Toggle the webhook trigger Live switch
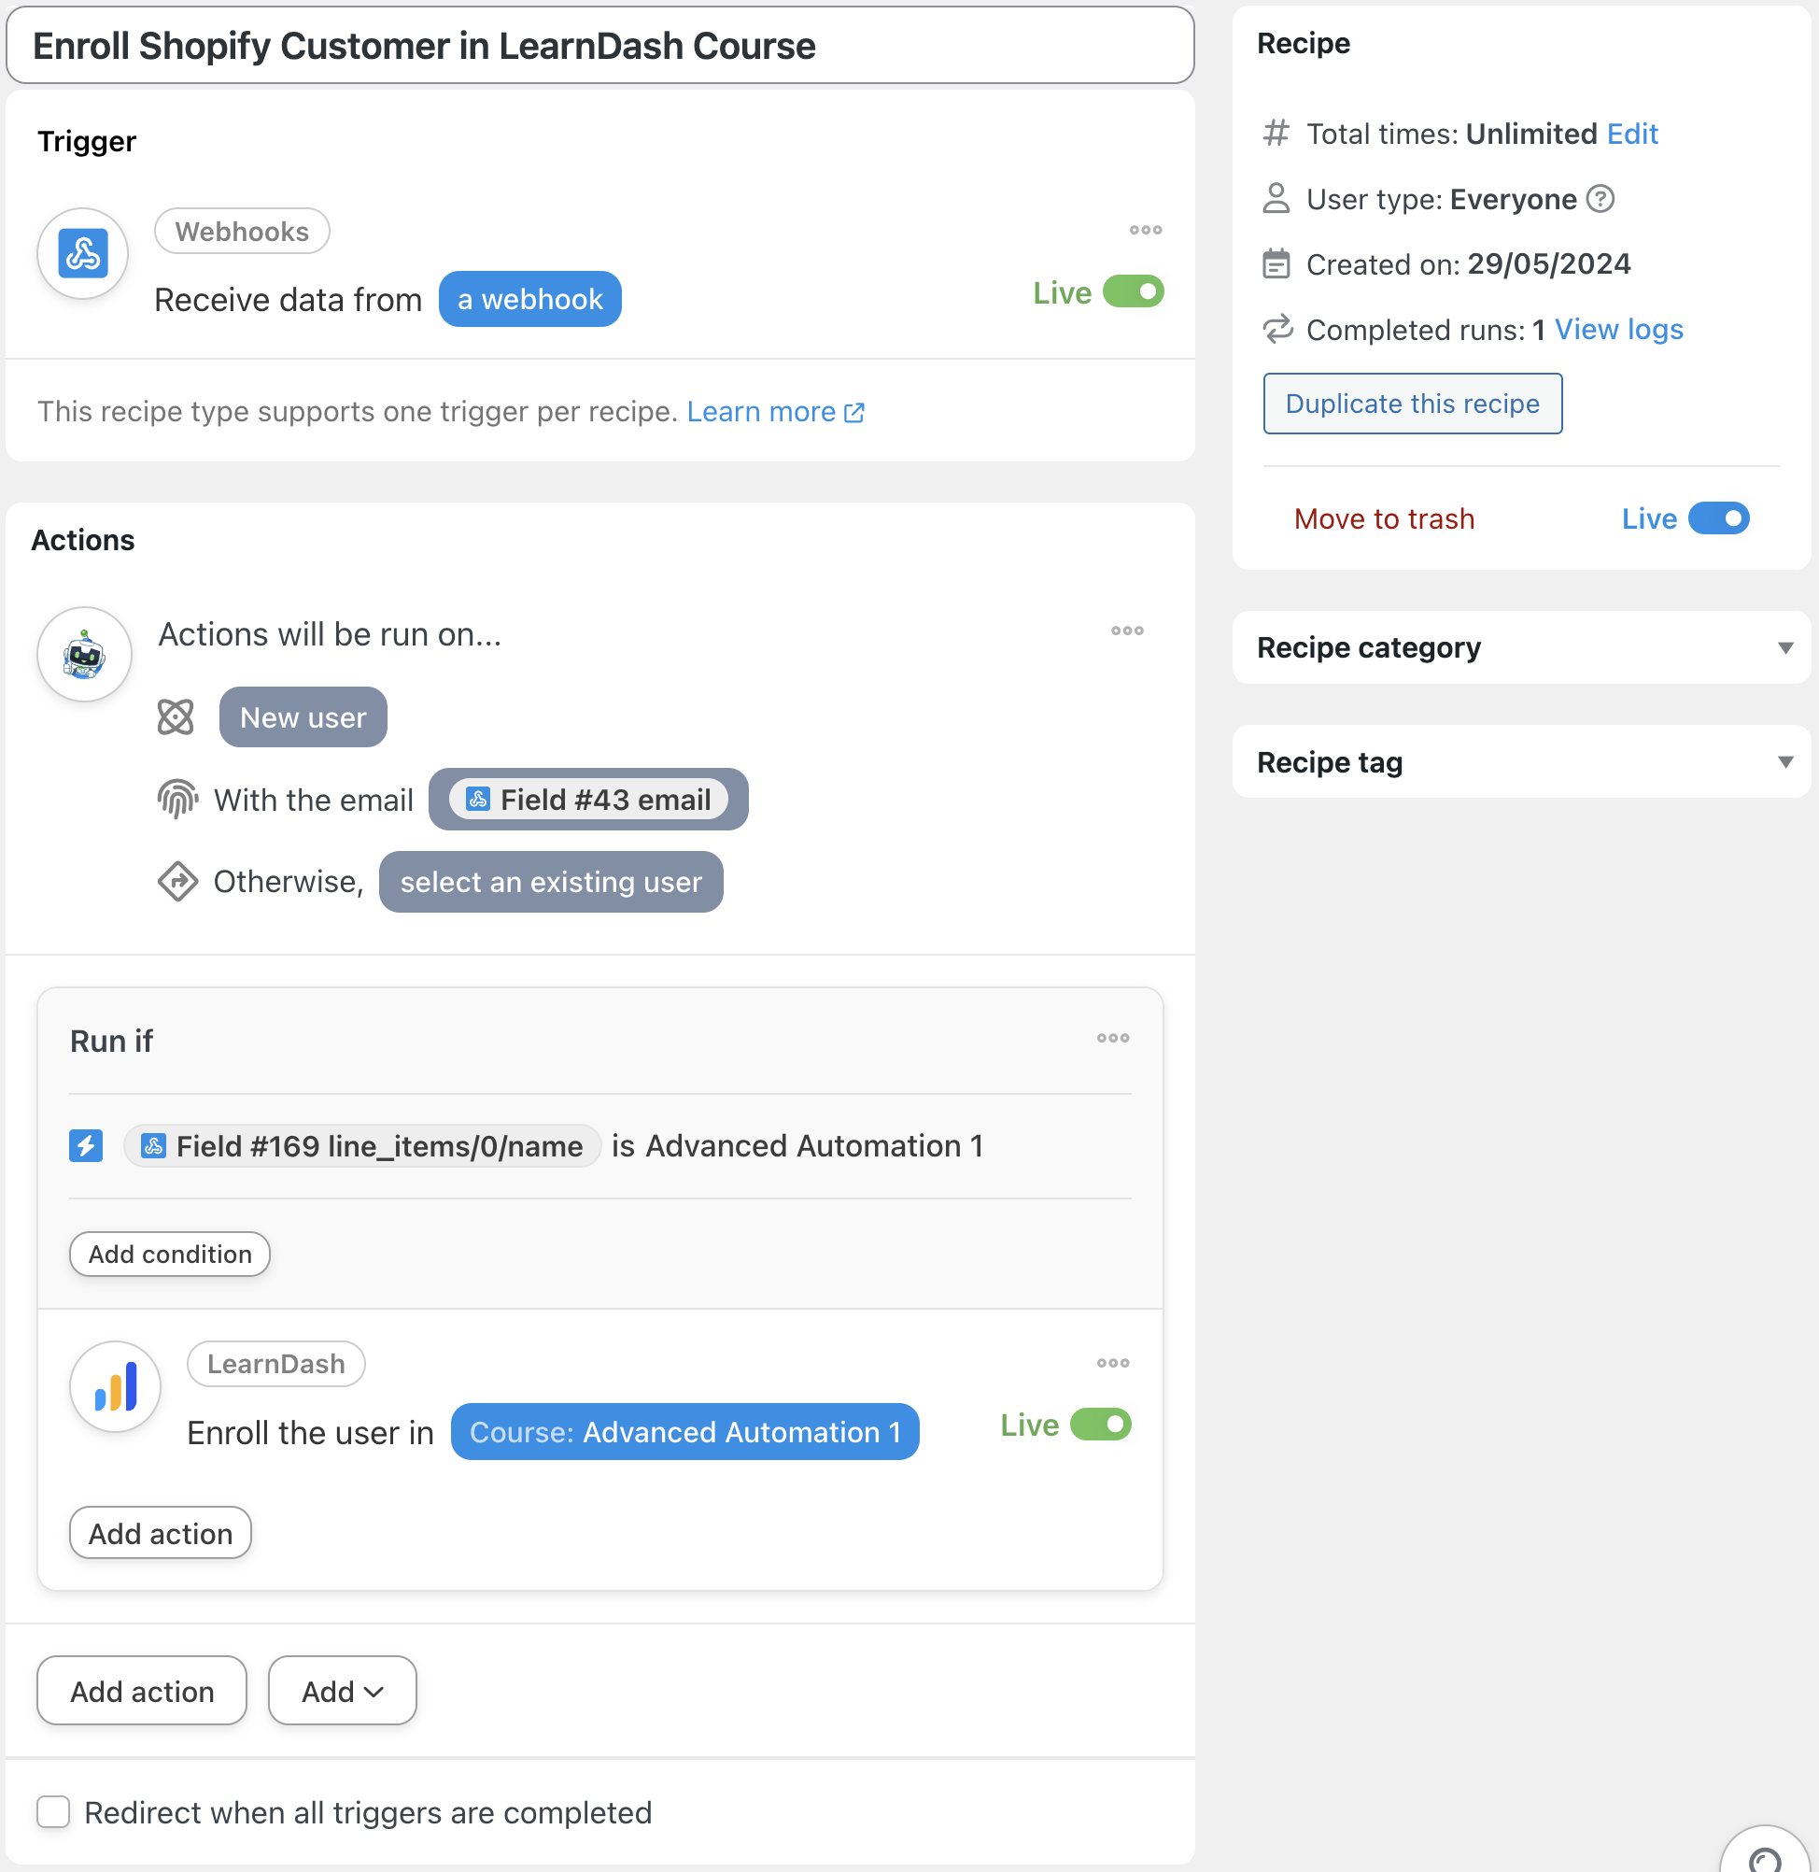The width and height of the screenshot is (1819, 1872). [x=1132, y=291]
